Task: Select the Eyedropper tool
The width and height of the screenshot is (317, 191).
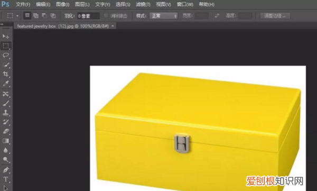Action: pyautogui.click(x=6, y=84)
